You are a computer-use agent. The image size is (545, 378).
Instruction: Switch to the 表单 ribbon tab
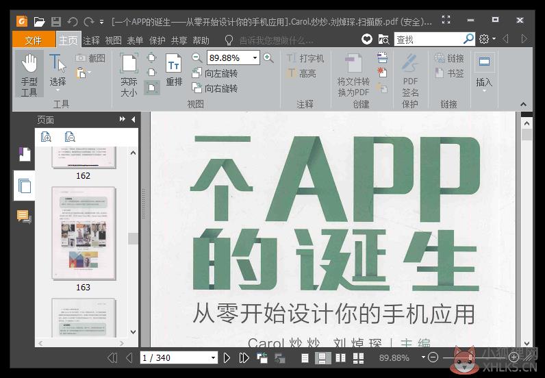[135, 40]
